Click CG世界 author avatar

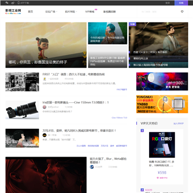(x=92, y=167)
